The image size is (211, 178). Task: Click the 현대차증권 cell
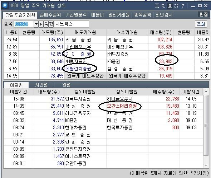[85, 127]
